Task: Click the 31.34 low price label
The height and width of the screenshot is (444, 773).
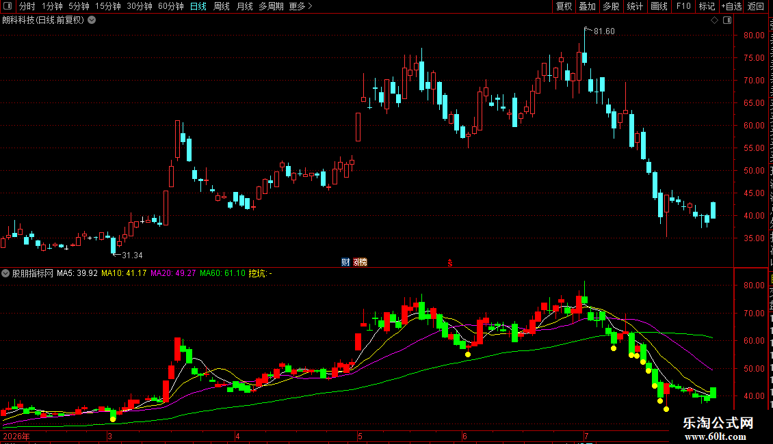Action: (132, 255)
